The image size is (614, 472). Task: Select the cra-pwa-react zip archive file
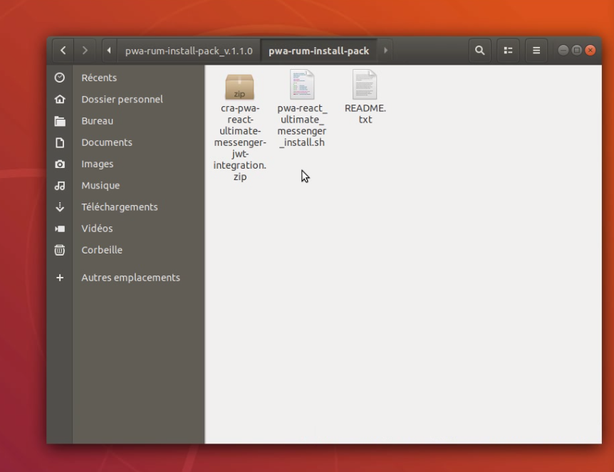coord(240,87)
